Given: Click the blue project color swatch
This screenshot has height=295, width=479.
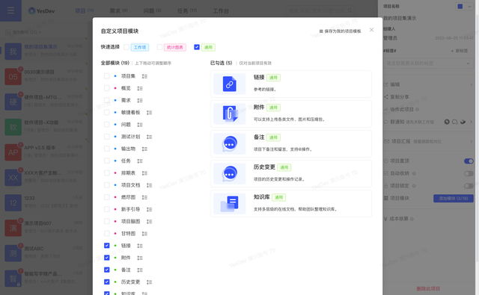Looking at the screenshot, I should pos(460,7).
